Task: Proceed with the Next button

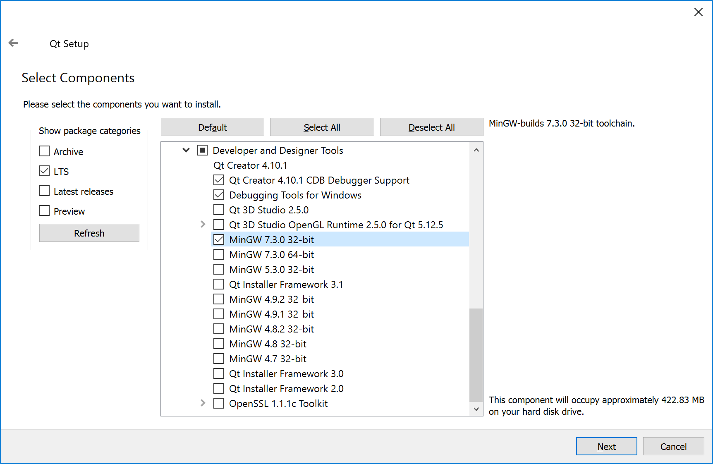Action: pyautogui.click(x=606, y=447)
